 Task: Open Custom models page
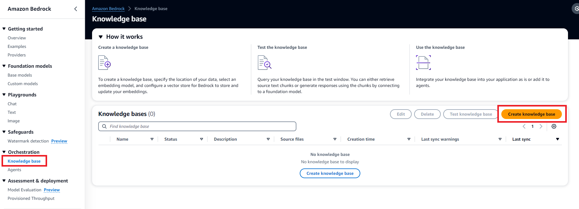pyautogui.click(x=23, y=84)
